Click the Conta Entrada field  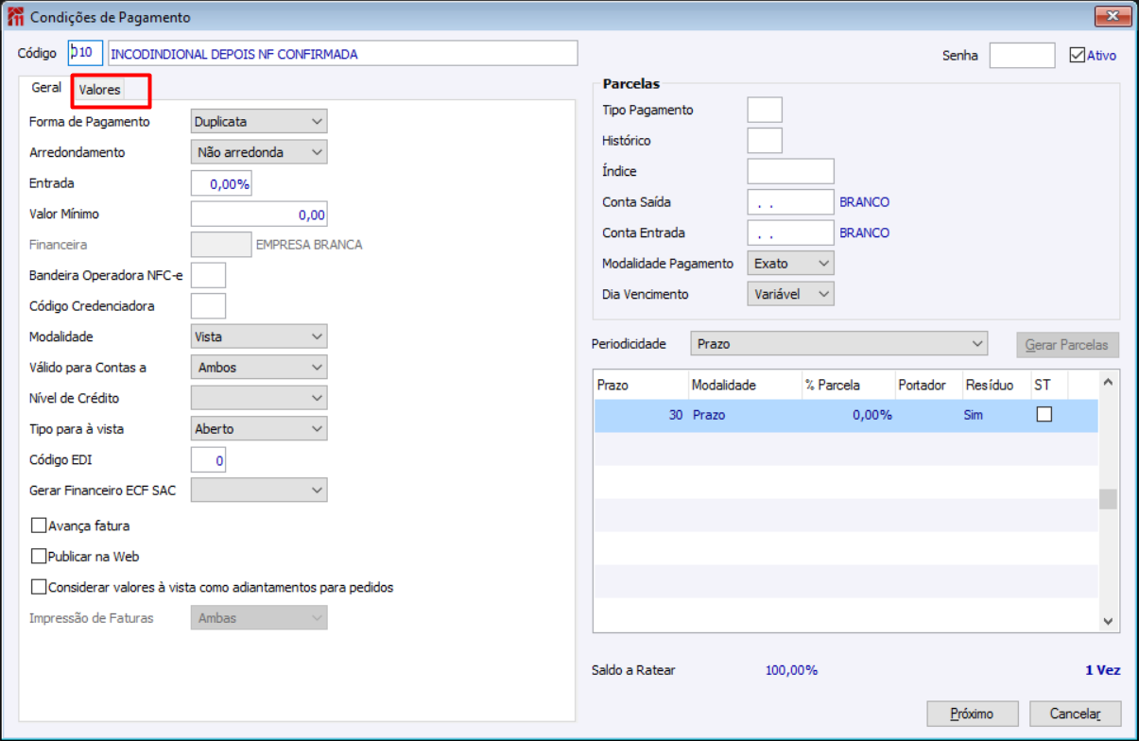pos(790,233)
